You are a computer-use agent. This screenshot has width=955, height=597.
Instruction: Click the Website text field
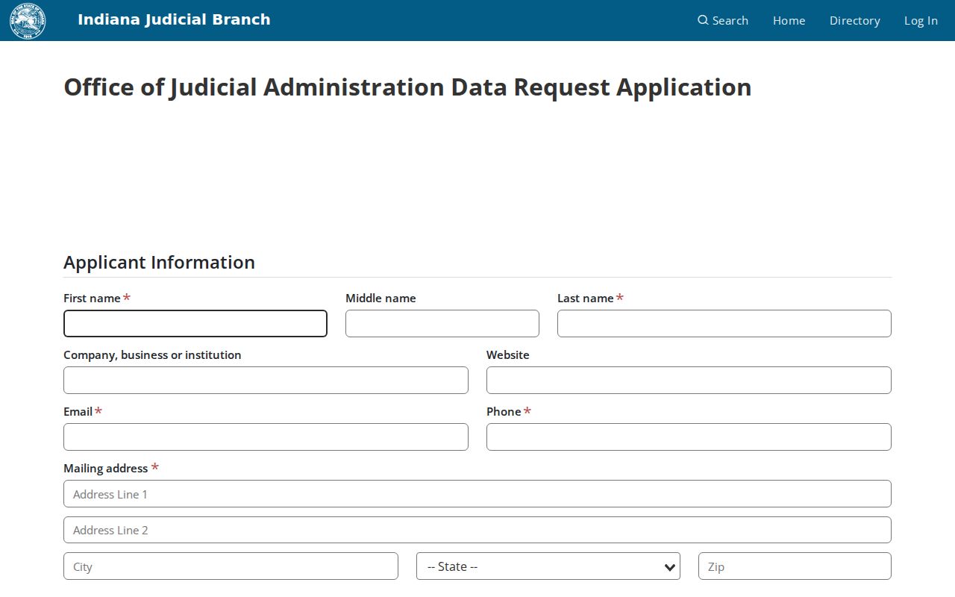689,381
